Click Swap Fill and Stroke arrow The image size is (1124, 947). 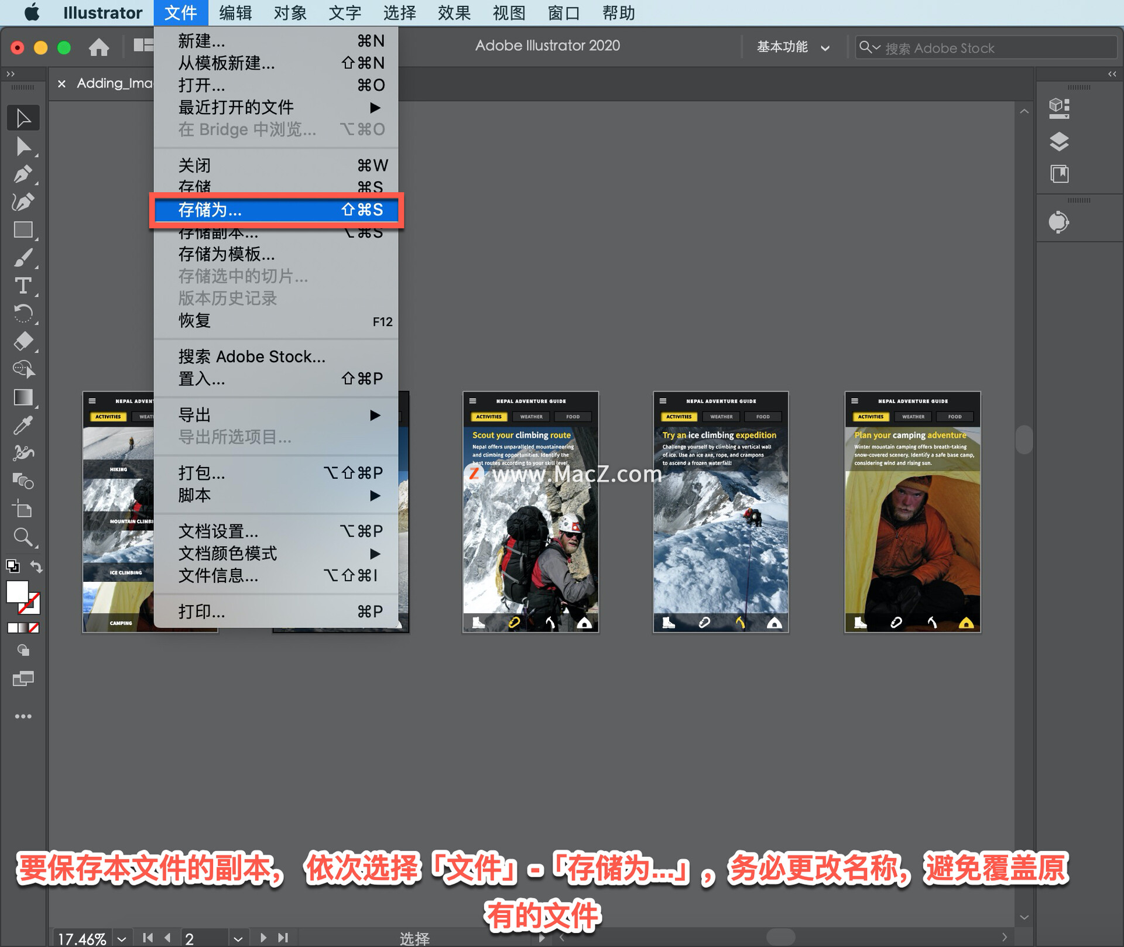(36, 567)
